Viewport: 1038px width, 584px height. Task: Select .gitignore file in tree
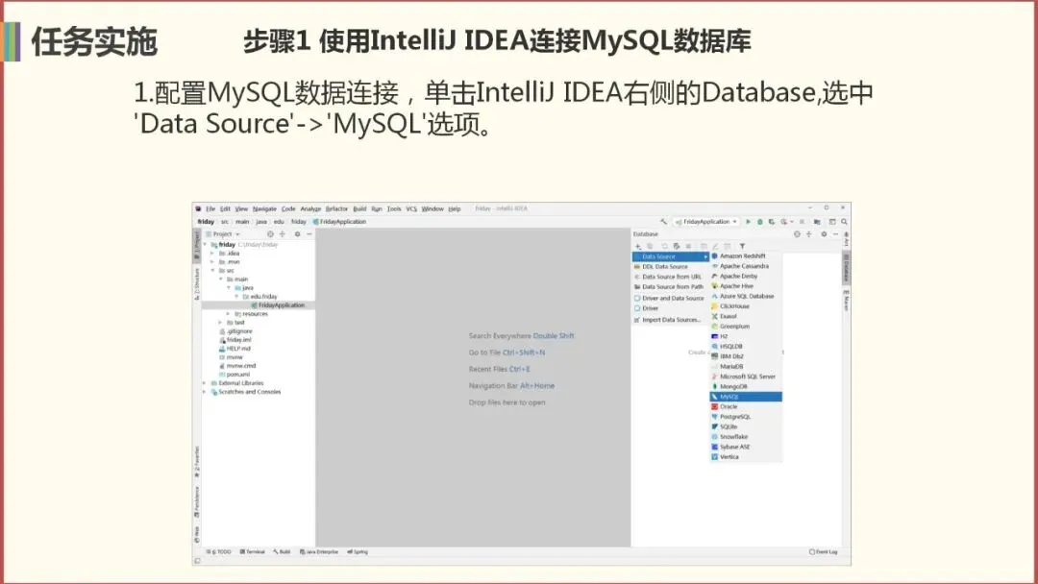point(235,331)
